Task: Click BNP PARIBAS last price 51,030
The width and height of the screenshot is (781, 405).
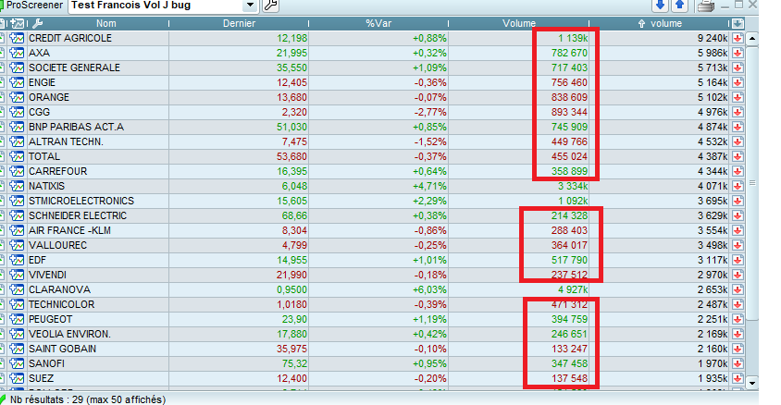Action: pyautogui.click(x=291, y=127)
